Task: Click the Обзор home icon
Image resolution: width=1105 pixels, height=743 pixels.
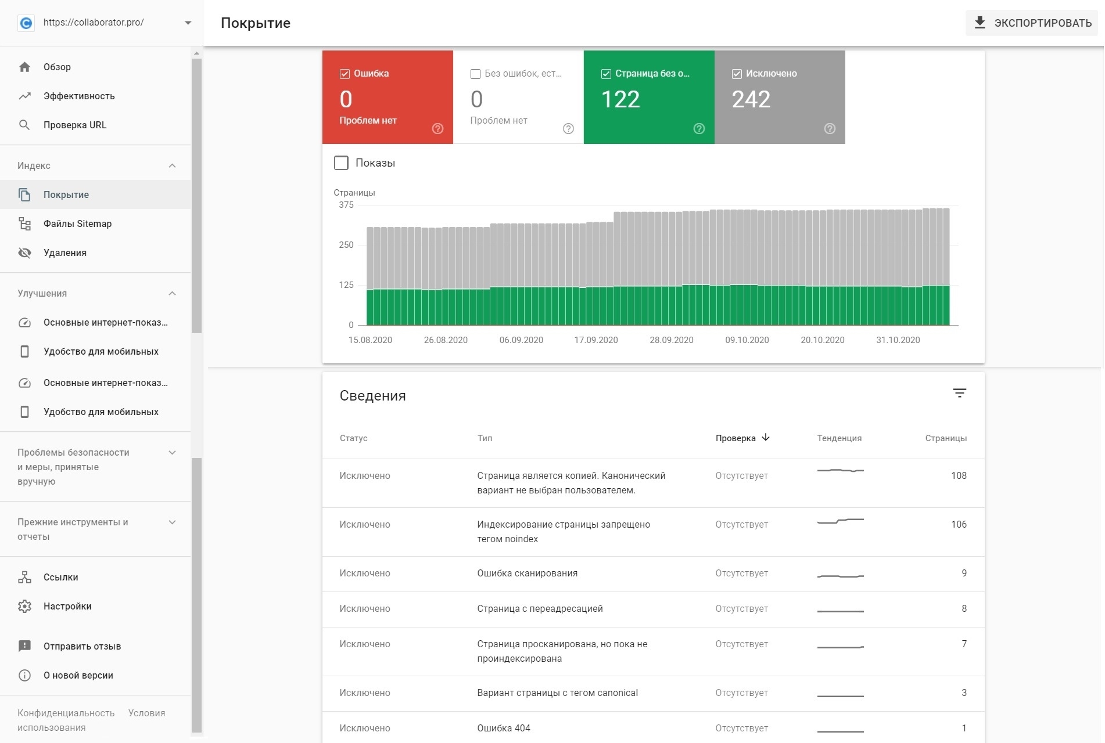Action: pyautogui.click(x=25, y=67)
